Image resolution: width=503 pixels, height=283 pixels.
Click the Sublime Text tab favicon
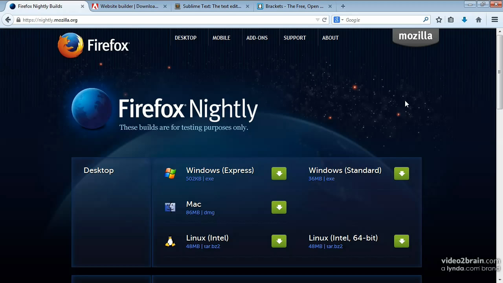[178, 6]
